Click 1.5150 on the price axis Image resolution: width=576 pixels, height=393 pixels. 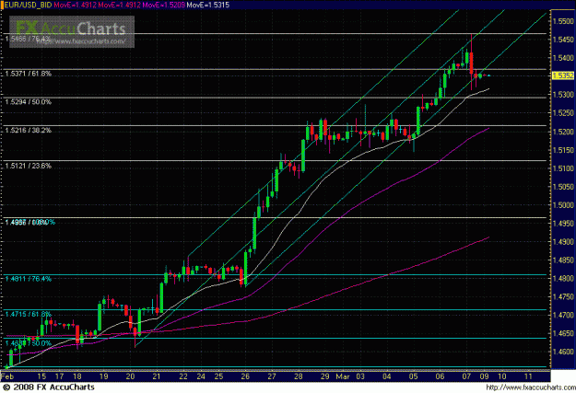(x=563, y=150)
